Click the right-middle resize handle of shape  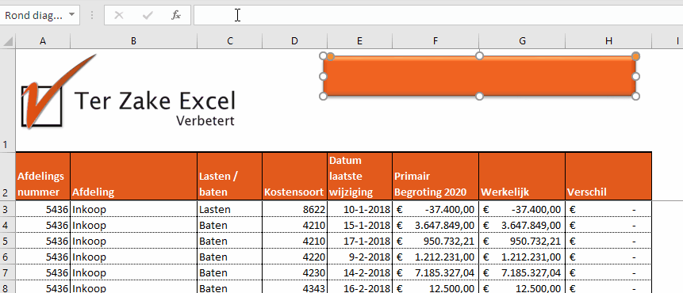click(x=635, y=77)
